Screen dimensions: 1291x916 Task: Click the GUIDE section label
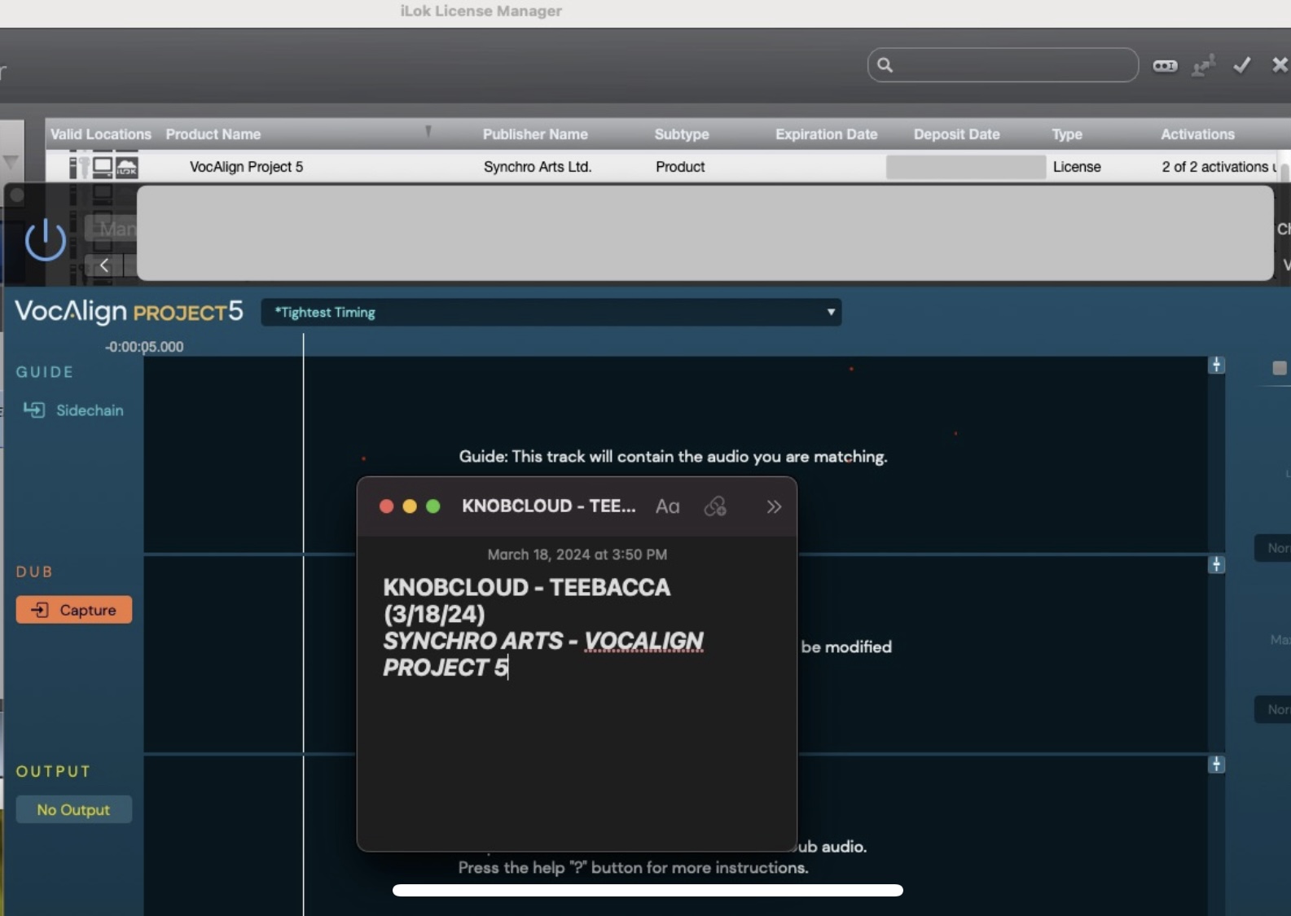tap(45, 372)
